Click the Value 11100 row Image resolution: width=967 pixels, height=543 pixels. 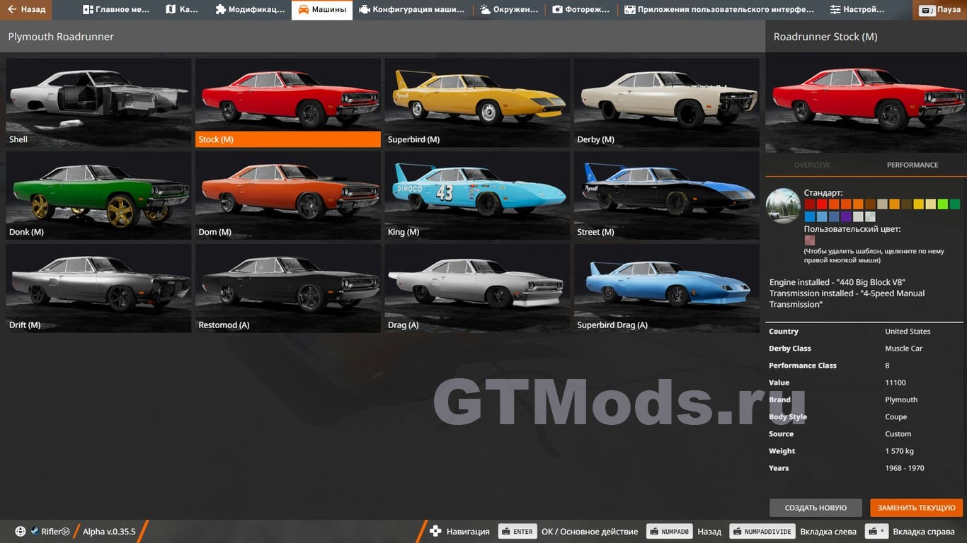[x=866, y=383]
